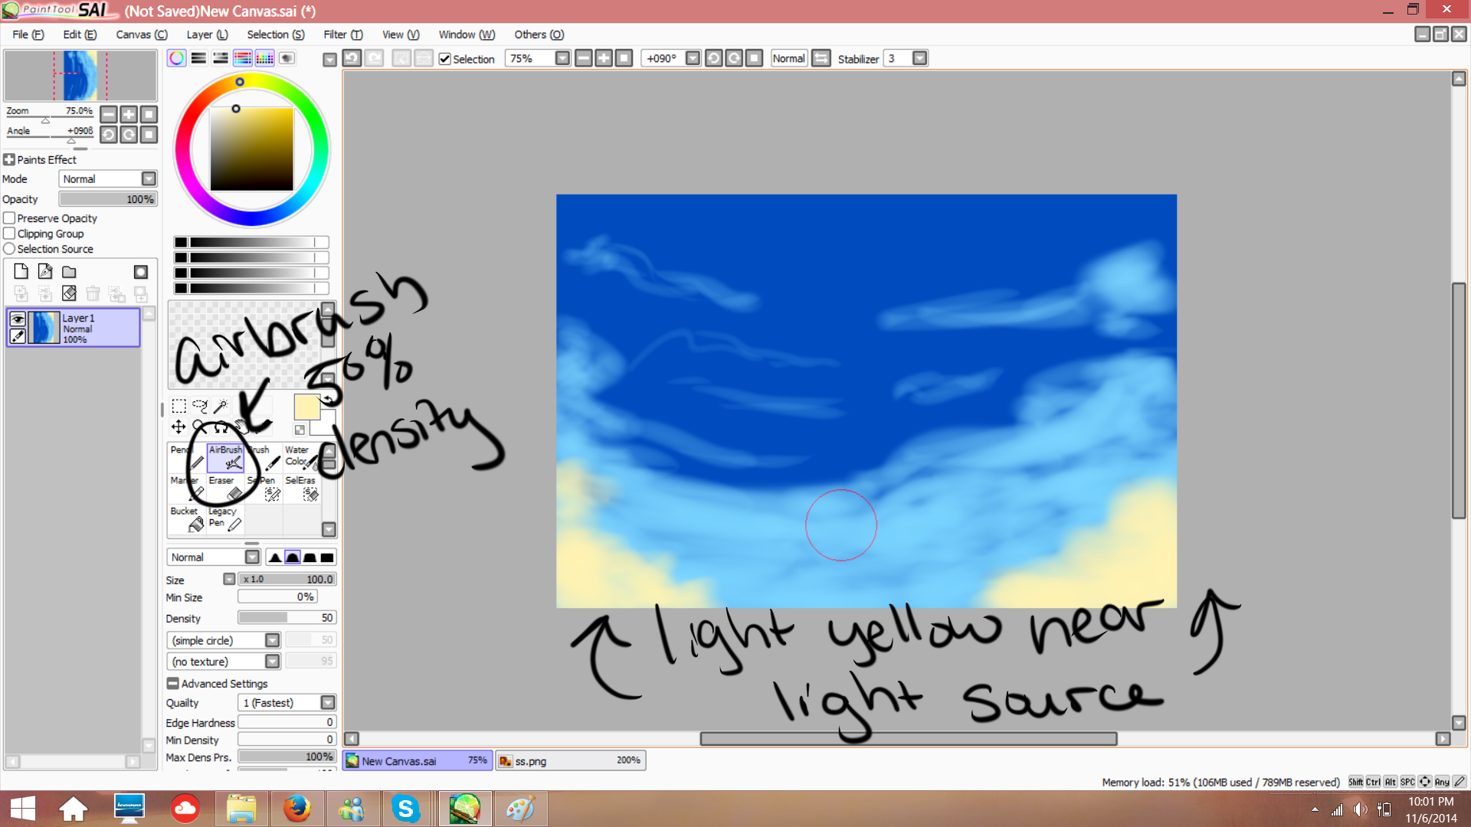Enable the Clipping Group checkbox
Viewport: 1471px width, 827px height.
pyautogui.click(x=10, y=234)
